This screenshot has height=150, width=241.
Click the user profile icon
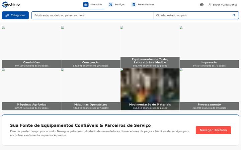(x=210, y=5)
